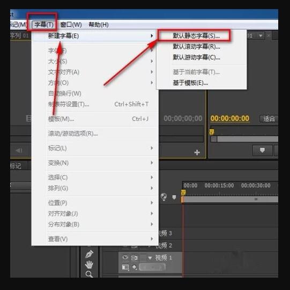
Task: Select the Zoom magnifier tool
Action: tap(89, 274)
